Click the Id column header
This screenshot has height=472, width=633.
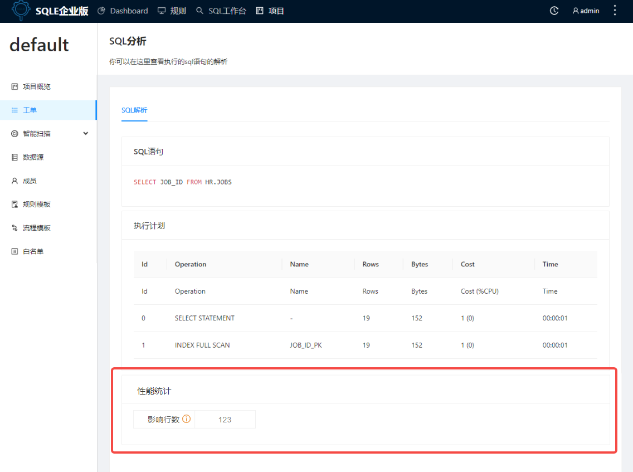[144, 264]
